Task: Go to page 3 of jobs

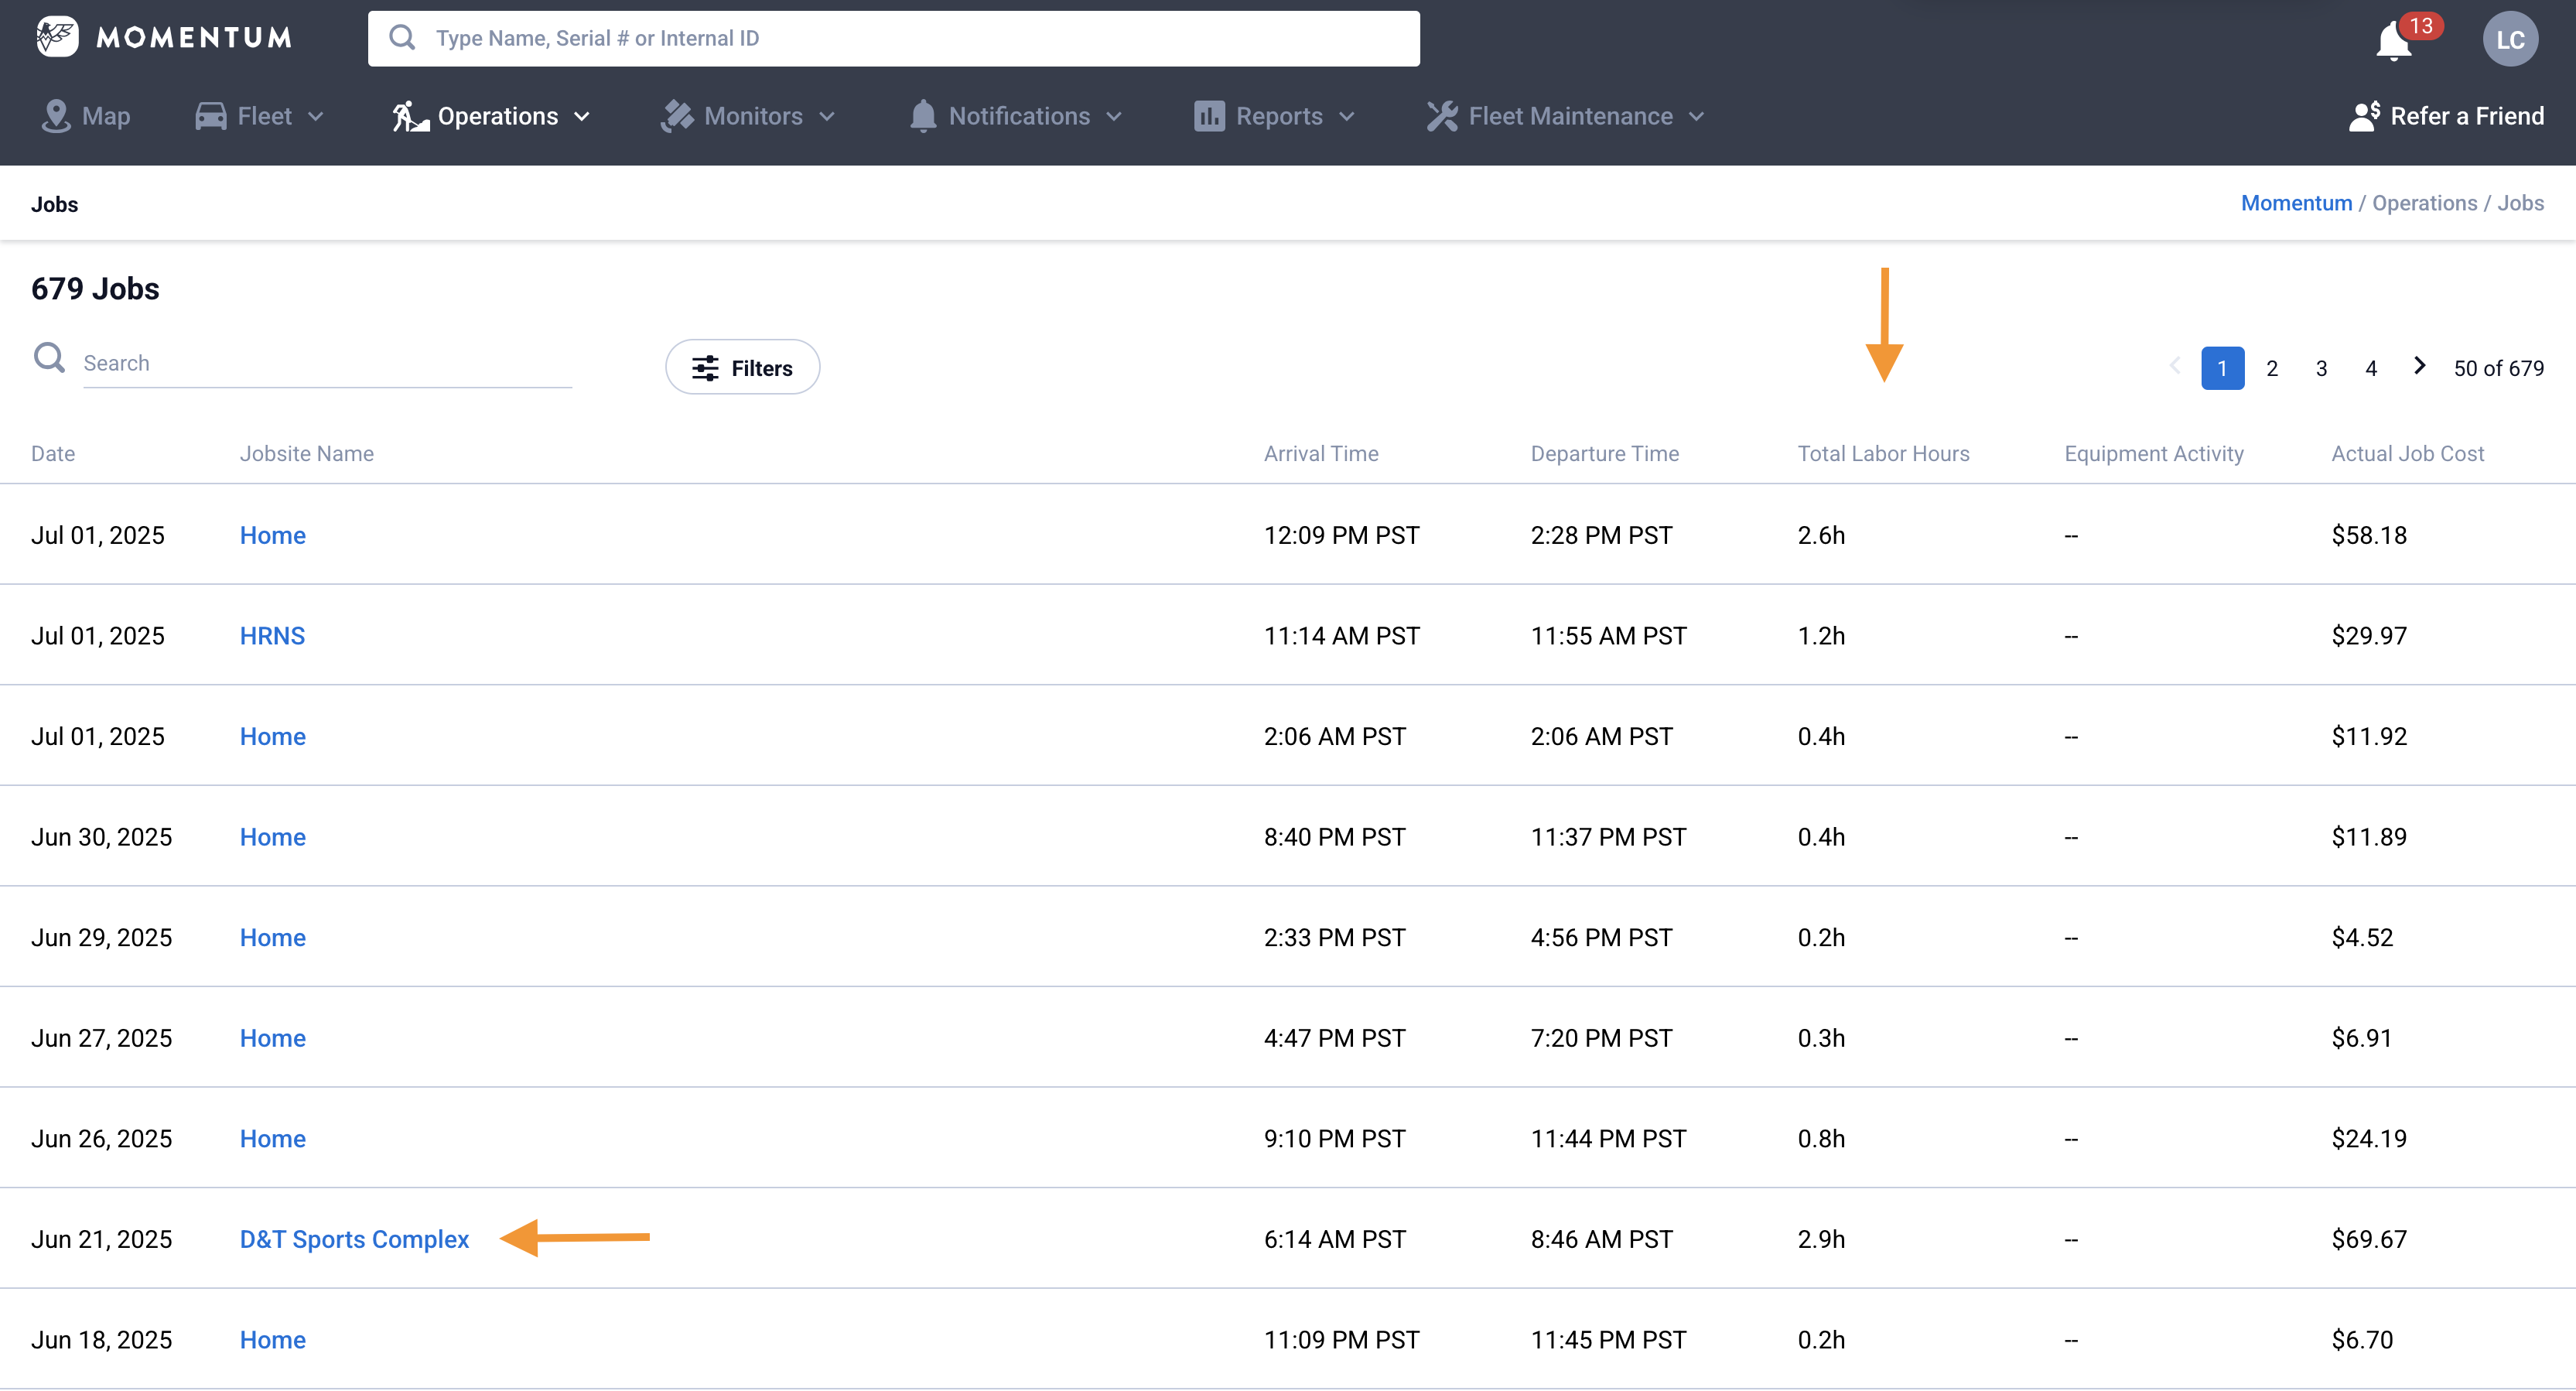Action: pos(2321,368)
